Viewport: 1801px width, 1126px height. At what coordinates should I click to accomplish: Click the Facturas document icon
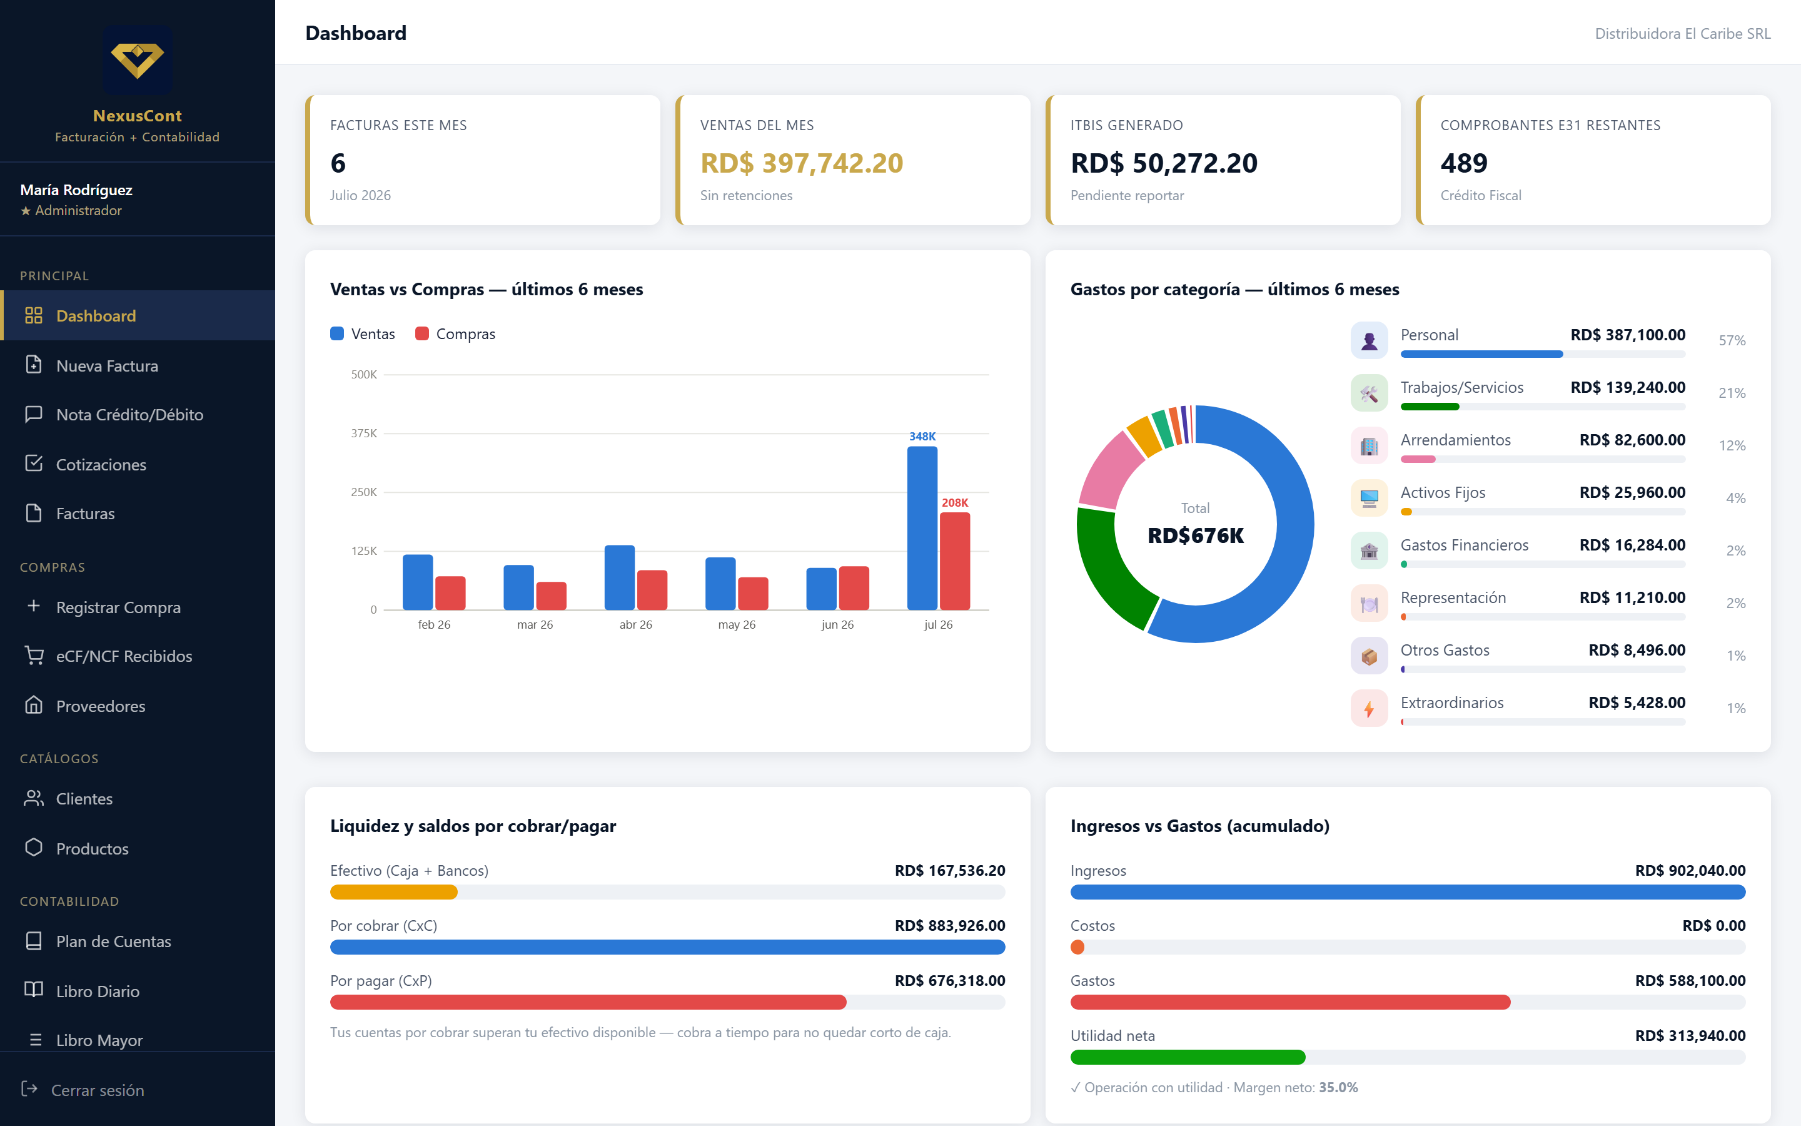pos(34,513)
